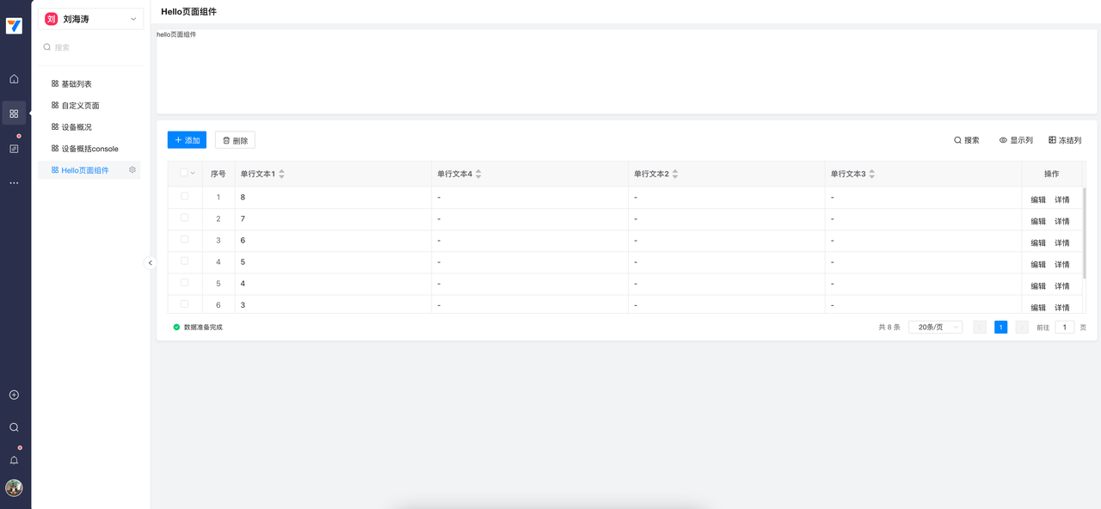Check the checkbox for row 3
Image resolution: width=1101 pixels, height=509 pixels.
tap(184, 240)
